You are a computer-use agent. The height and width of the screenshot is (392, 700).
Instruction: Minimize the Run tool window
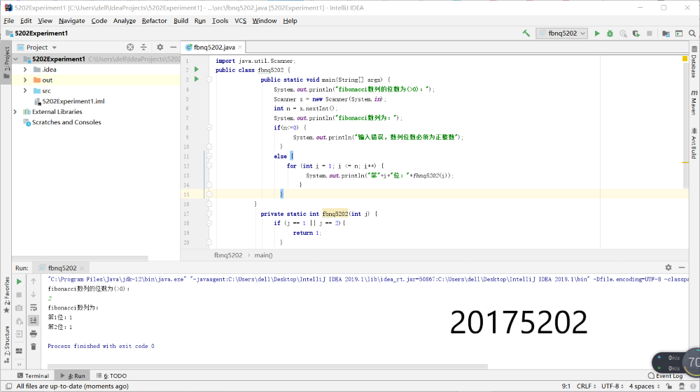pyautogui.click(x=682, y=267)
